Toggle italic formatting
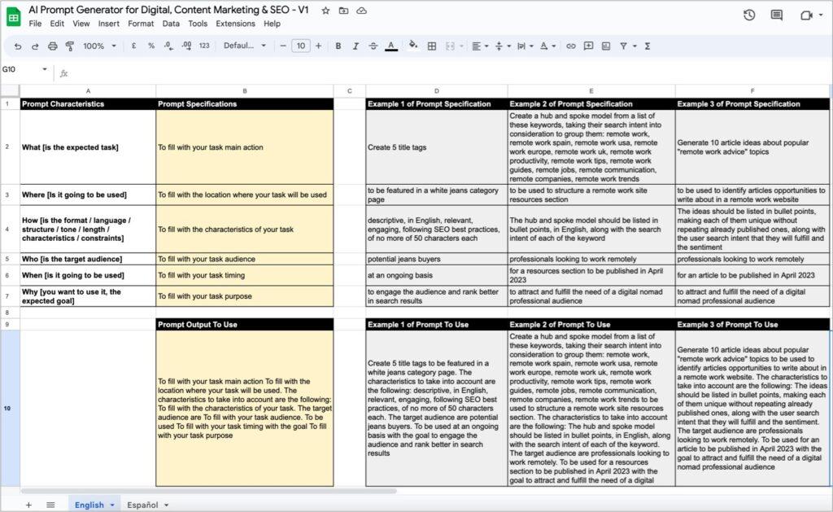833x512 pixels. pyautogui.click(x=355, y=46)
